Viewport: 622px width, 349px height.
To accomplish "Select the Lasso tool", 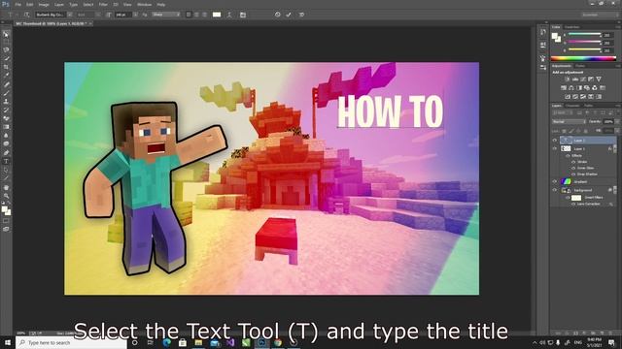I will [6, 49].
